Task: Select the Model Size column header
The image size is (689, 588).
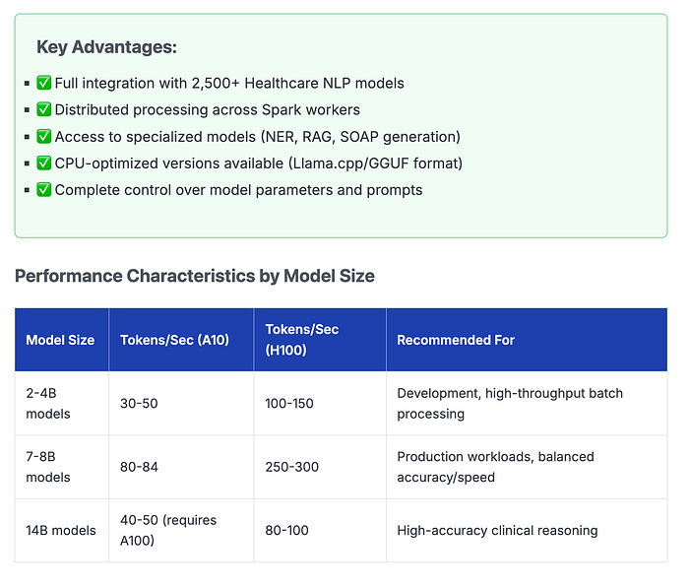Action: [x=60, y=340]
